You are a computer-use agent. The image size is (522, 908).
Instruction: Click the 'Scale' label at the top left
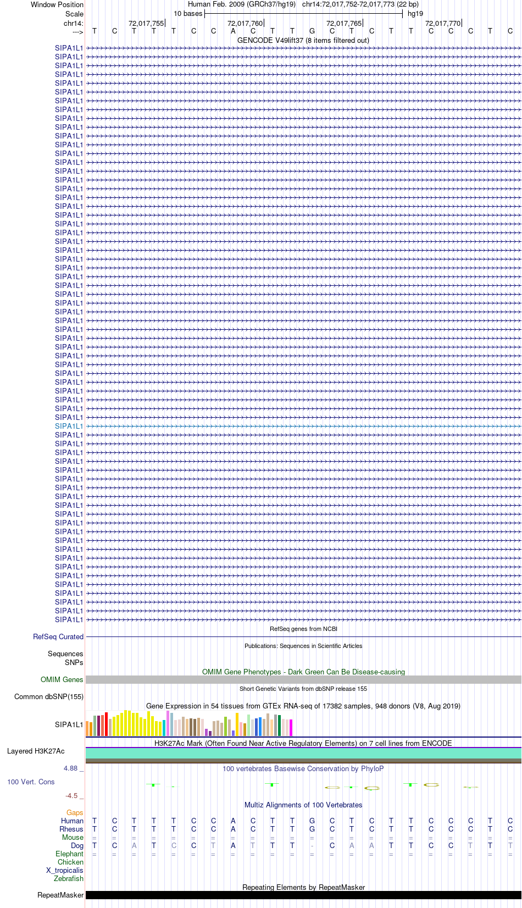pos(74,14)
